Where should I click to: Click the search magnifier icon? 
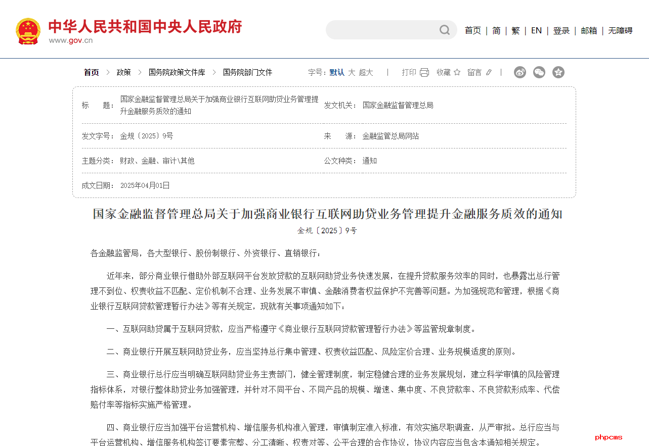click(x=444, y=30)
